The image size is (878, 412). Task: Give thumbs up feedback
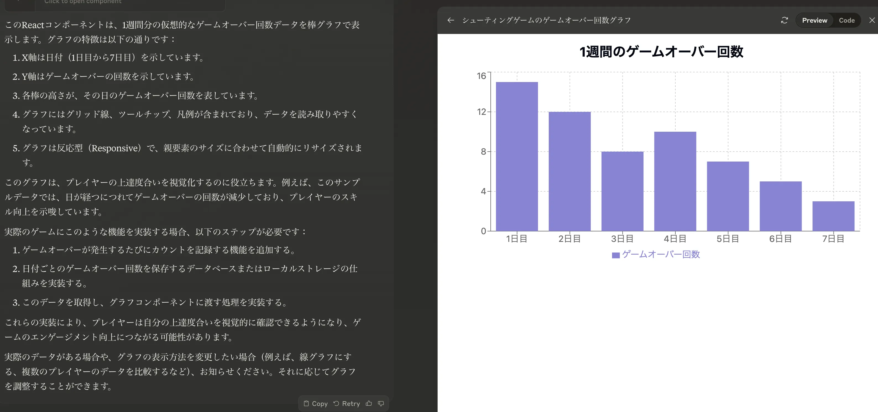[x=369, y=403]
